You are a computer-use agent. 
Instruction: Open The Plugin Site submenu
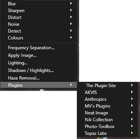point(107,86)
